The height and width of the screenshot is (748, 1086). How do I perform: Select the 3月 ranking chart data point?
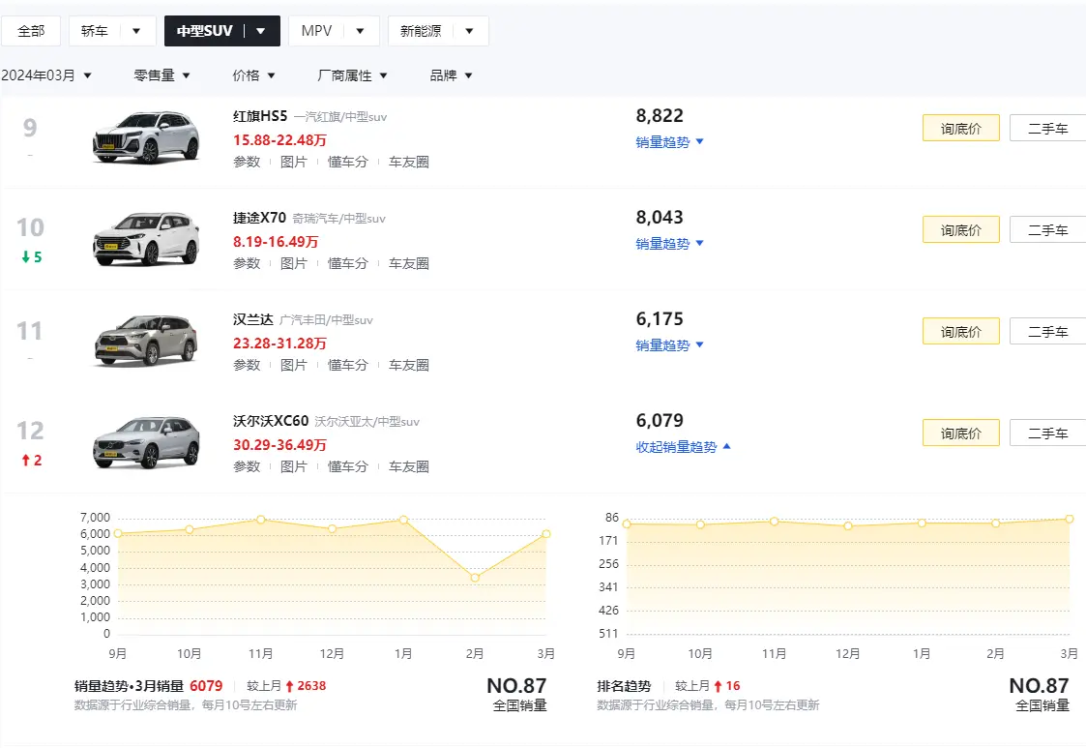point(1070,520)
